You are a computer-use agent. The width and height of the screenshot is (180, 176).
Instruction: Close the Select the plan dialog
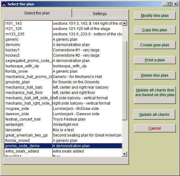coord(176,4)
